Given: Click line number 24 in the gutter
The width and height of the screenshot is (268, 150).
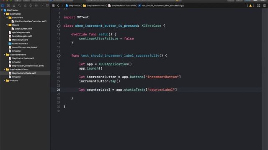Looking at the screenshot, I should point(59,81).
